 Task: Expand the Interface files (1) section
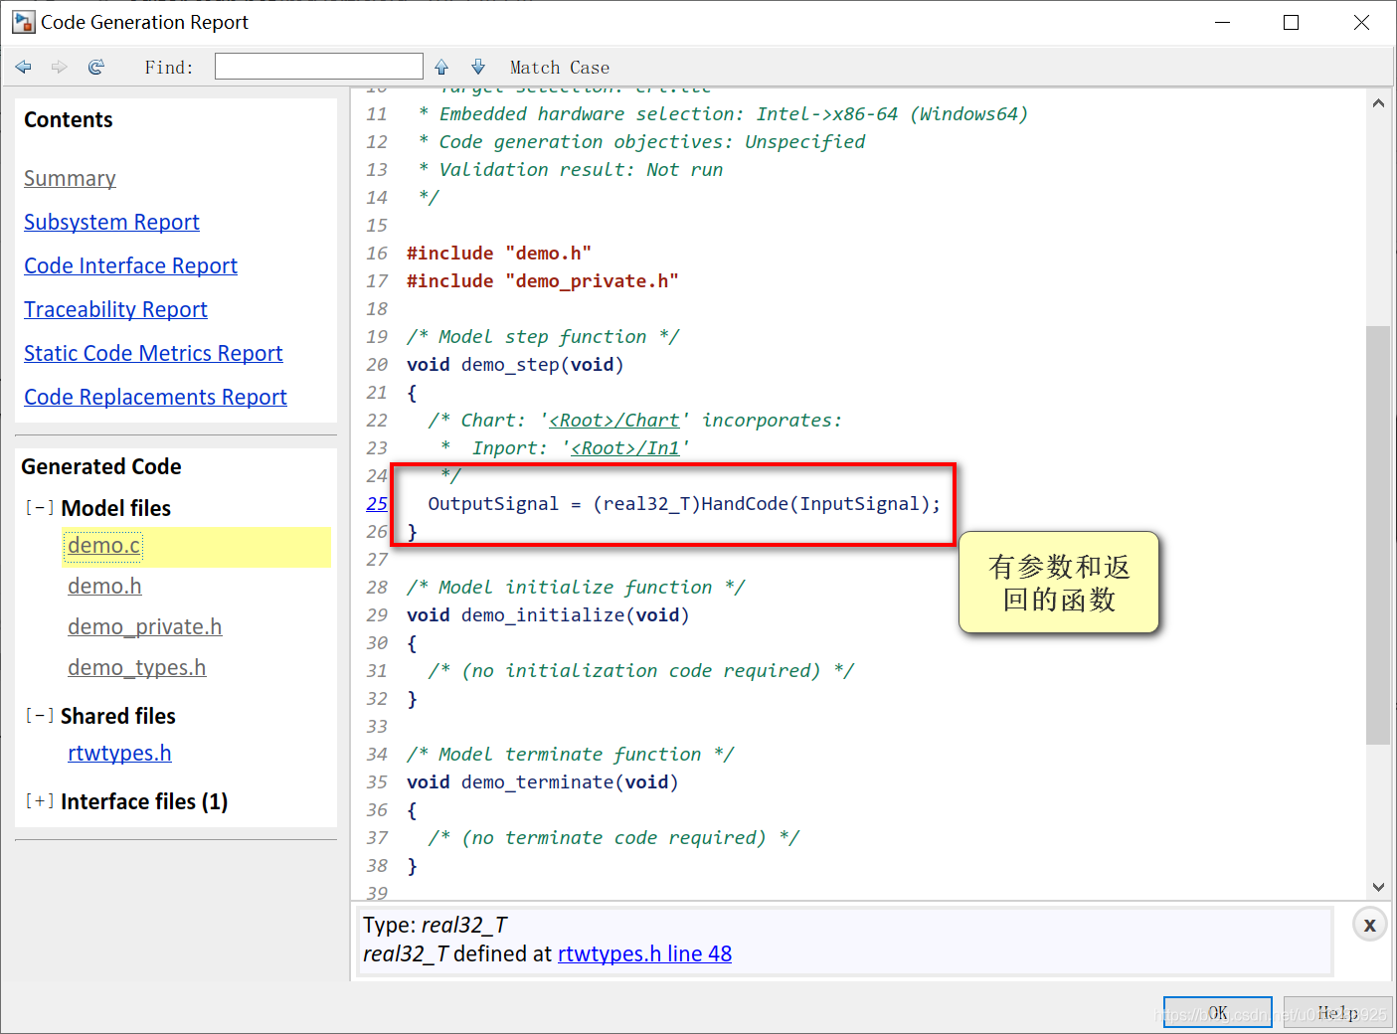pyautogui.click(x=39, y=800)
